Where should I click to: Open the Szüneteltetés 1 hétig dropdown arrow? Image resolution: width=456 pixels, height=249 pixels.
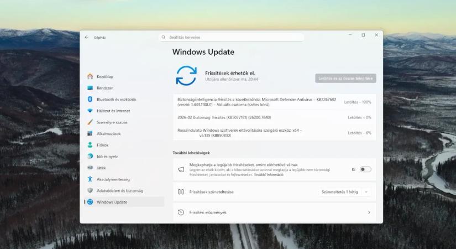point(366,192)
